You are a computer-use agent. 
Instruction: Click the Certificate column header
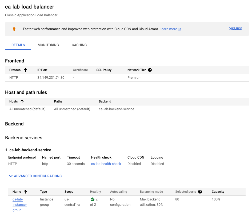(x=80, y=70)
